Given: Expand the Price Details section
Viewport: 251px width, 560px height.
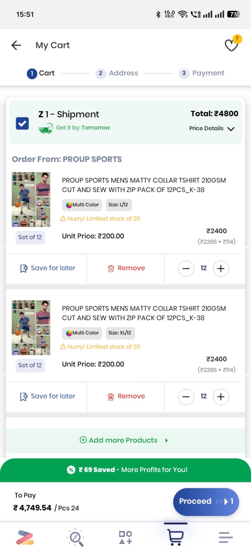Looking at the screenshot, I should coord(212,129).
